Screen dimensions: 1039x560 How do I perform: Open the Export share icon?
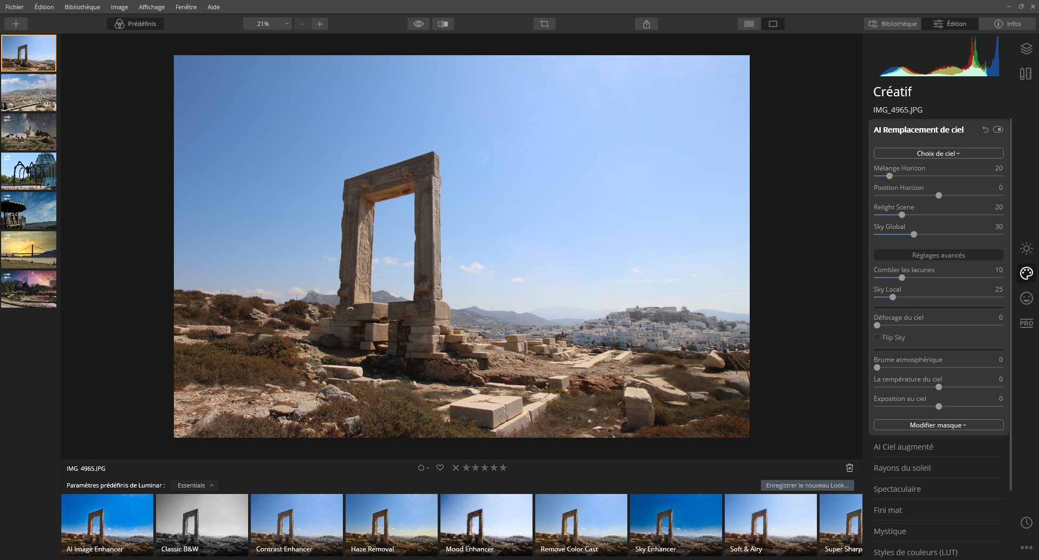tap(645, 24)
